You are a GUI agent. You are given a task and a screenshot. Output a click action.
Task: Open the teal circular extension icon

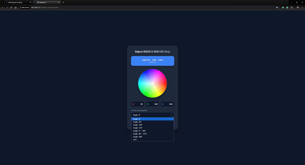[287, 7]
